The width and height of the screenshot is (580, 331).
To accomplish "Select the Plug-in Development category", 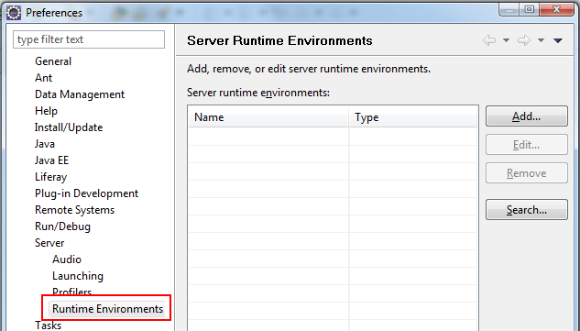I will (86, 193).
